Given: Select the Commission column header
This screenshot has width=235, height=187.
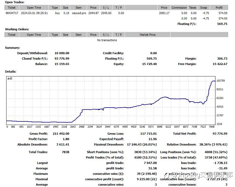Looking at the screenshot, I should coord(179,8).
